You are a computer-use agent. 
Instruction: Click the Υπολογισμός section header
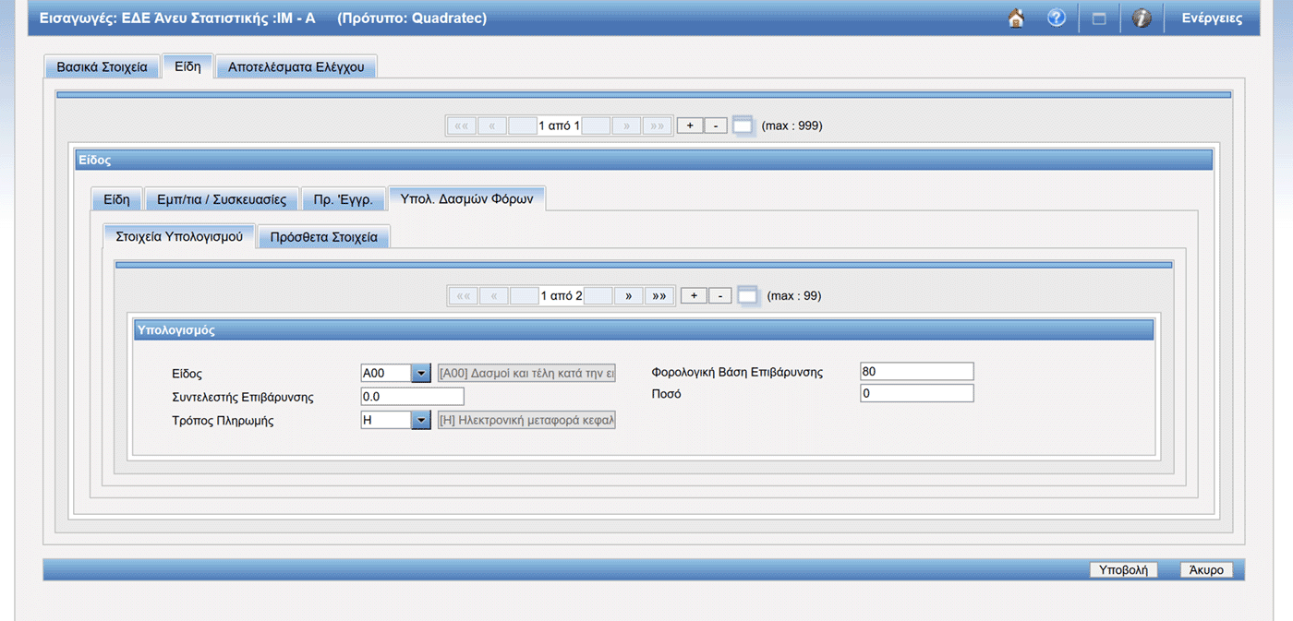coord(644,330)
